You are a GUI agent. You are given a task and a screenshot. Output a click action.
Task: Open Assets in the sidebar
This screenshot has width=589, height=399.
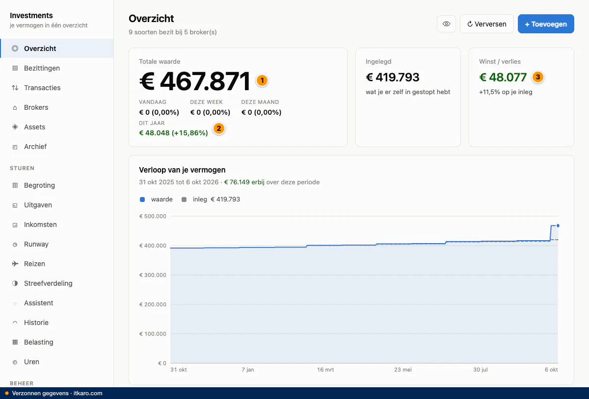57,127
